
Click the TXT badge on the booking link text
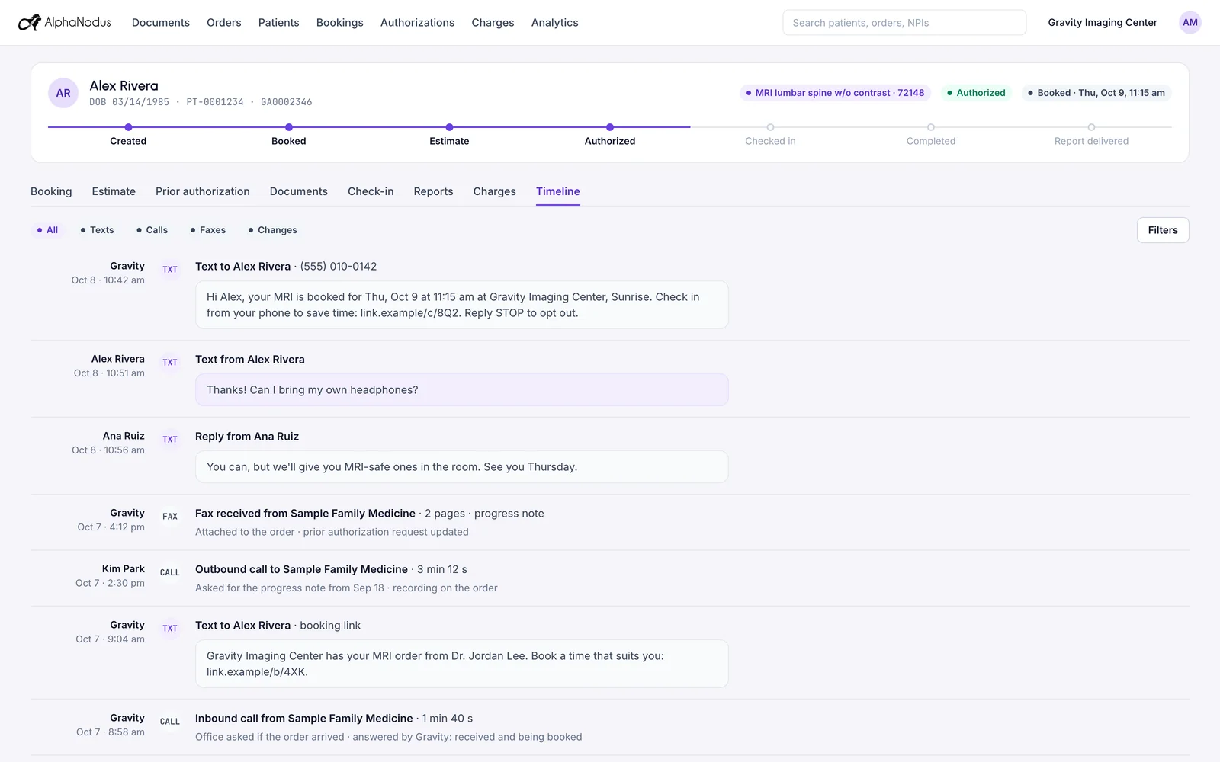point(170,629)
